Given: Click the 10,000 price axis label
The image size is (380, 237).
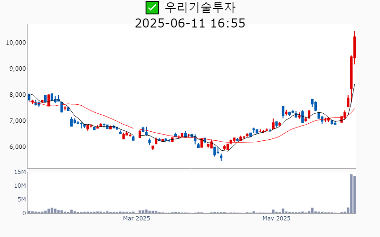Looking at the screenshot, I should [16, 43].
